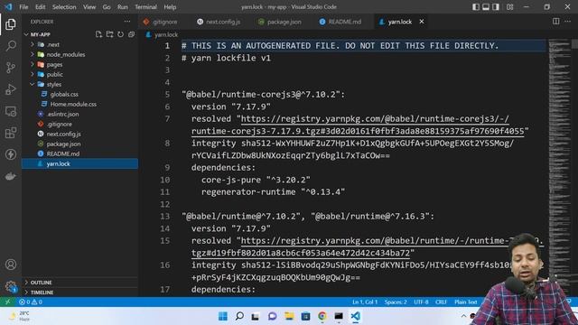Open the Thunder Client lightning icon
Image resolution: width=578 pixels, height=325 pixels.
click(x=11, y=154)
